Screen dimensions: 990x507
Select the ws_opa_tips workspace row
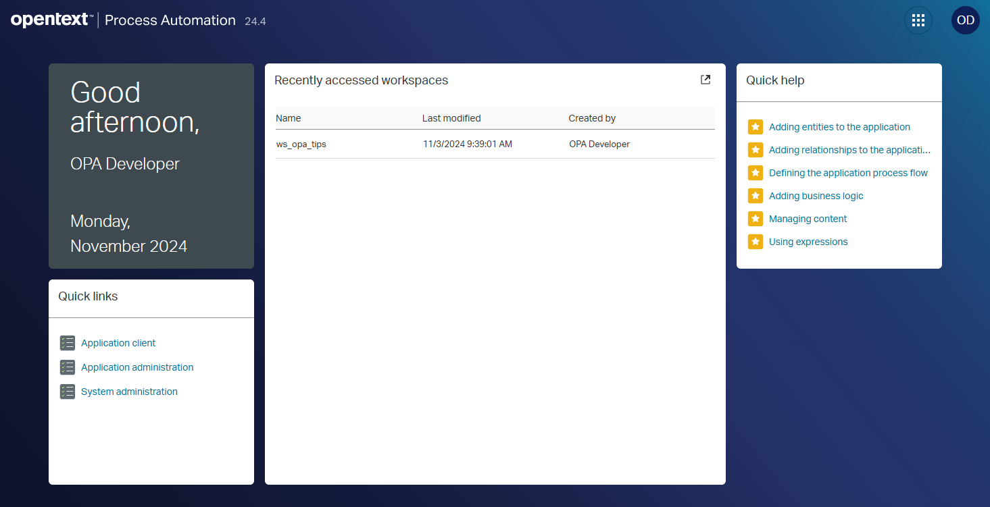(x=301, y=144)
